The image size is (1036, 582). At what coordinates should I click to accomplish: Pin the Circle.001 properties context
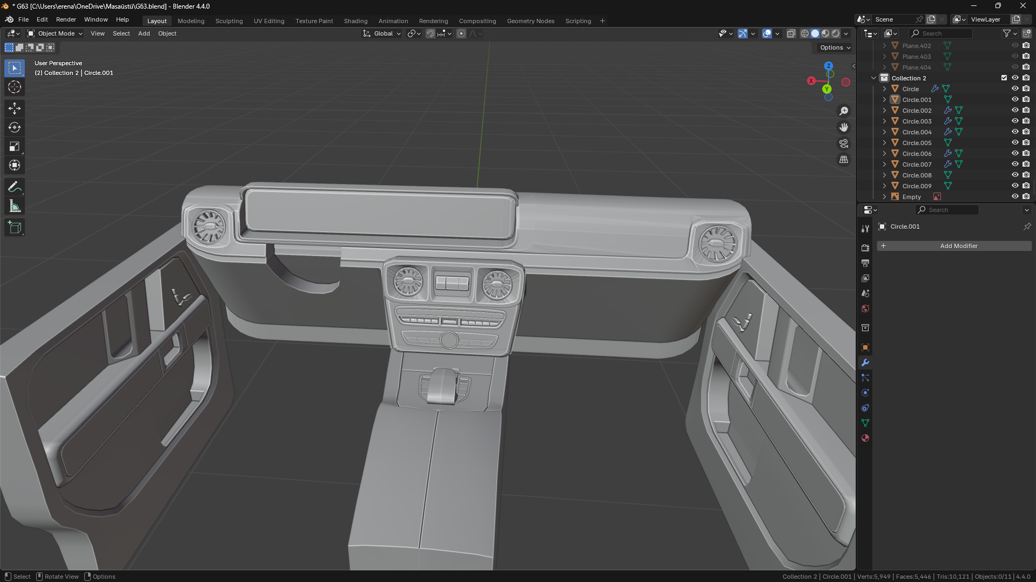1027,227
